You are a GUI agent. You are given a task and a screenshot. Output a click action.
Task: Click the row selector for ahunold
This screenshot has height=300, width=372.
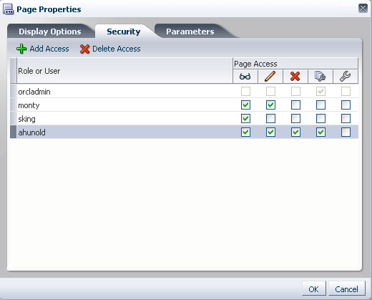coord(14,132)
